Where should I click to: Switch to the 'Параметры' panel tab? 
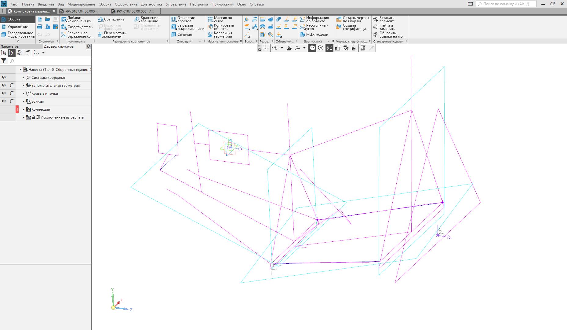[10, 46]
